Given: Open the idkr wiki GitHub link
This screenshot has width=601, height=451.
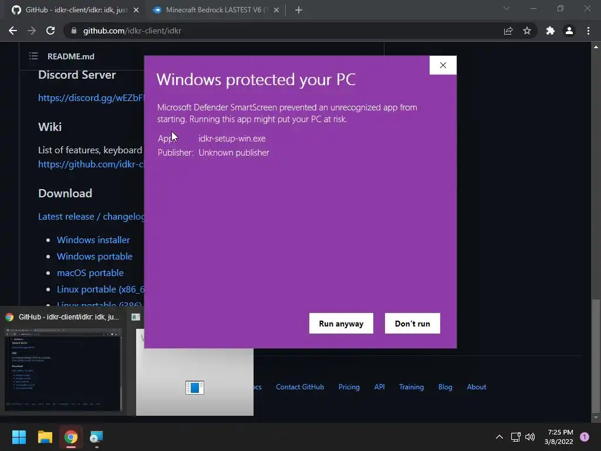Looking at the screenshot, I should click(91, 164).
